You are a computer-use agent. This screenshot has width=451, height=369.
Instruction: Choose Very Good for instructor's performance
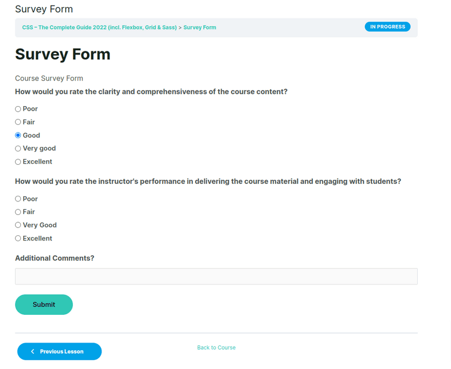coord(17,225)
